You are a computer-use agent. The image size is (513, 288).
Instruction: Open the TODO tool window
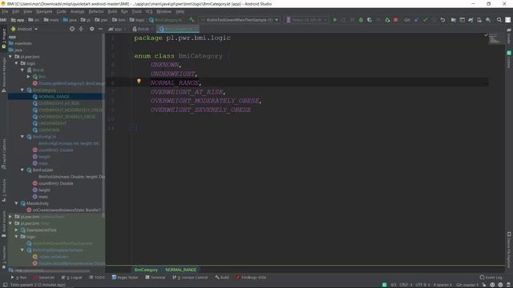point(97,278)
